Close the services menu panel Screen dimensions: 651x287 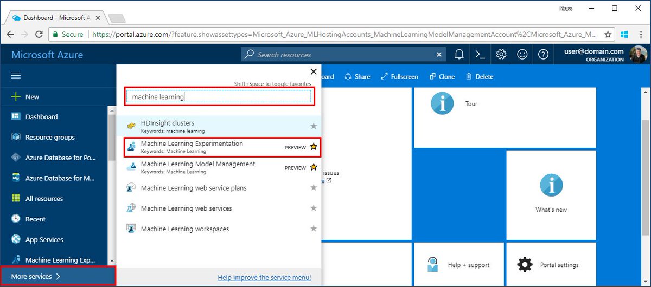[x=313, y=71]
